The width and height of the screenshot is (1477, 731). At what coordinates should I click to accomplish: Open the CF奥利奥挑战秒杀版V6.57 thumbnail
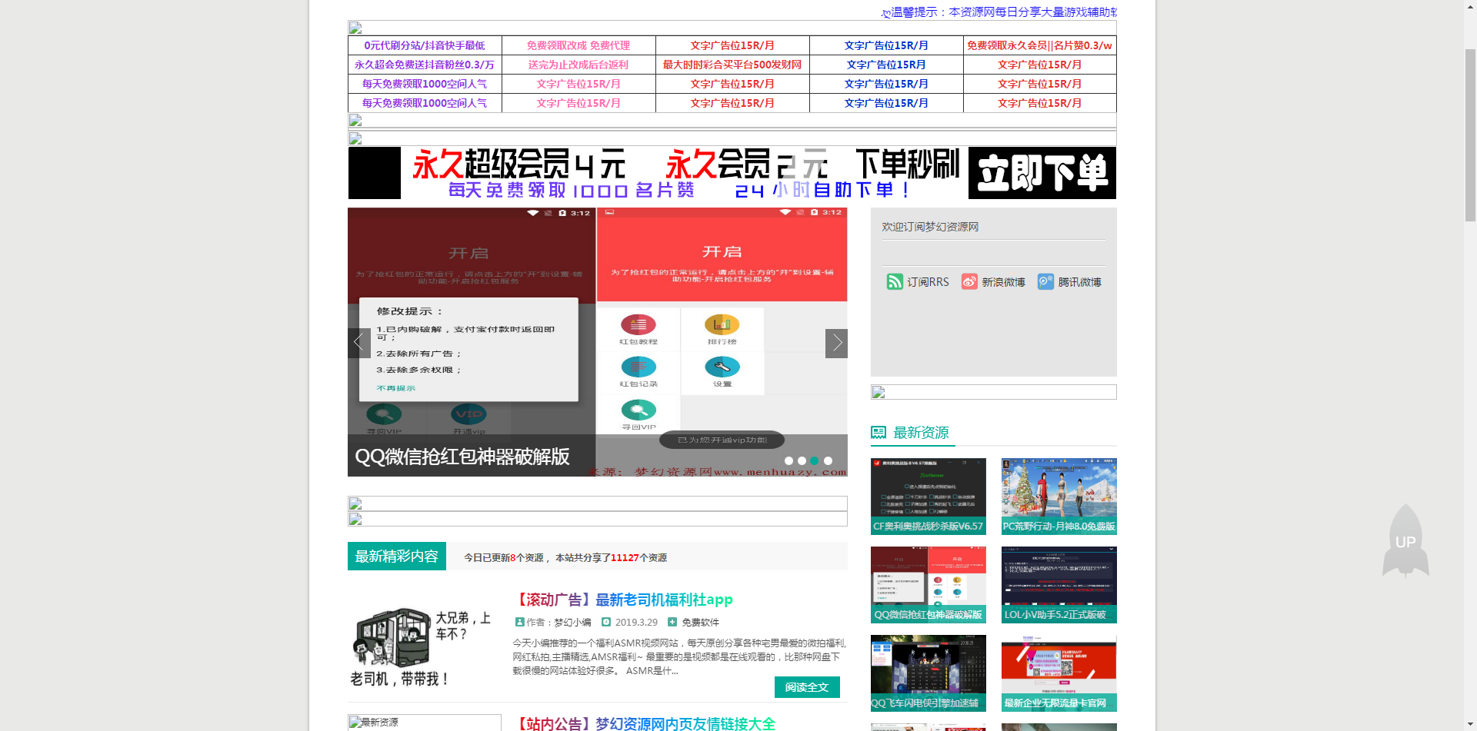[x=929, y=497]
